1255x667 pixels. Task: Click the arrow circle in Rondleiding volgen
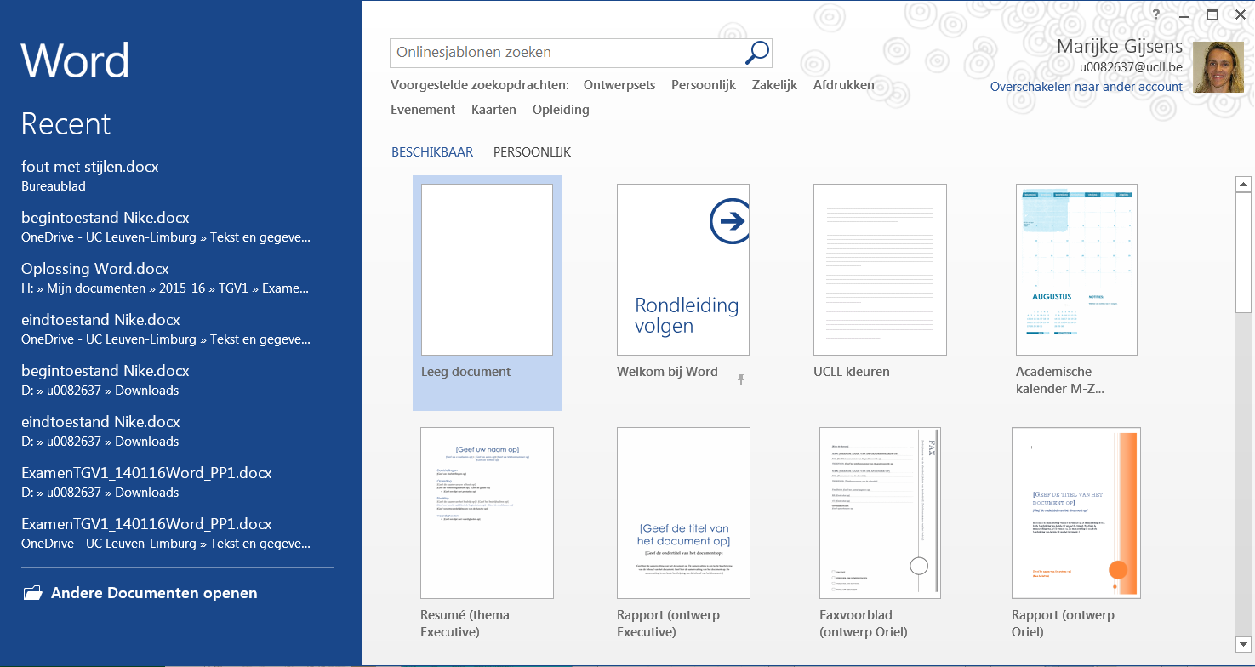click(730, 222)
